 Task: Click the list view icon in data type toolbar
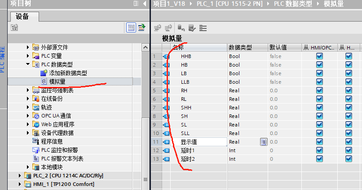[x=203, y=28]
